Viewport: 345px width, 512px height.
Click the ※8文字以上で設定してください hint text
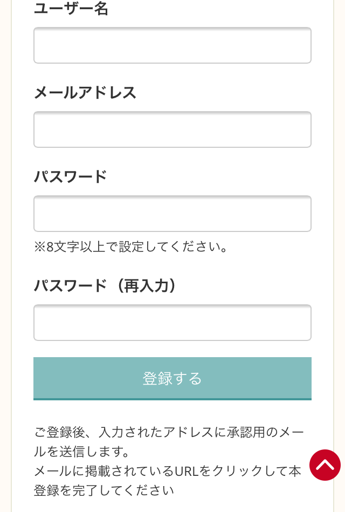coord(130,247)
